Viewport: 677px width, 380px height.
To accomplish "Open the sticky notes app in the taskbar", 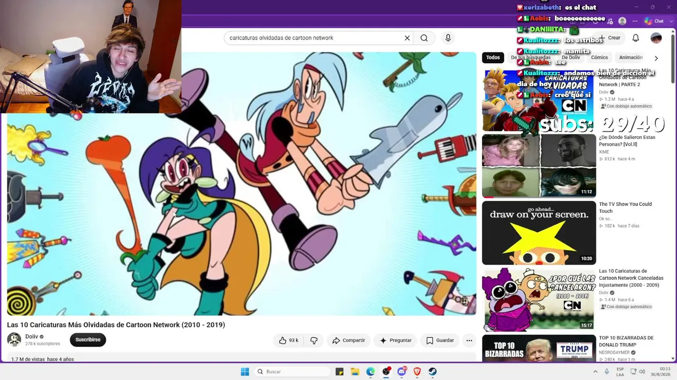I will [340, 372].
